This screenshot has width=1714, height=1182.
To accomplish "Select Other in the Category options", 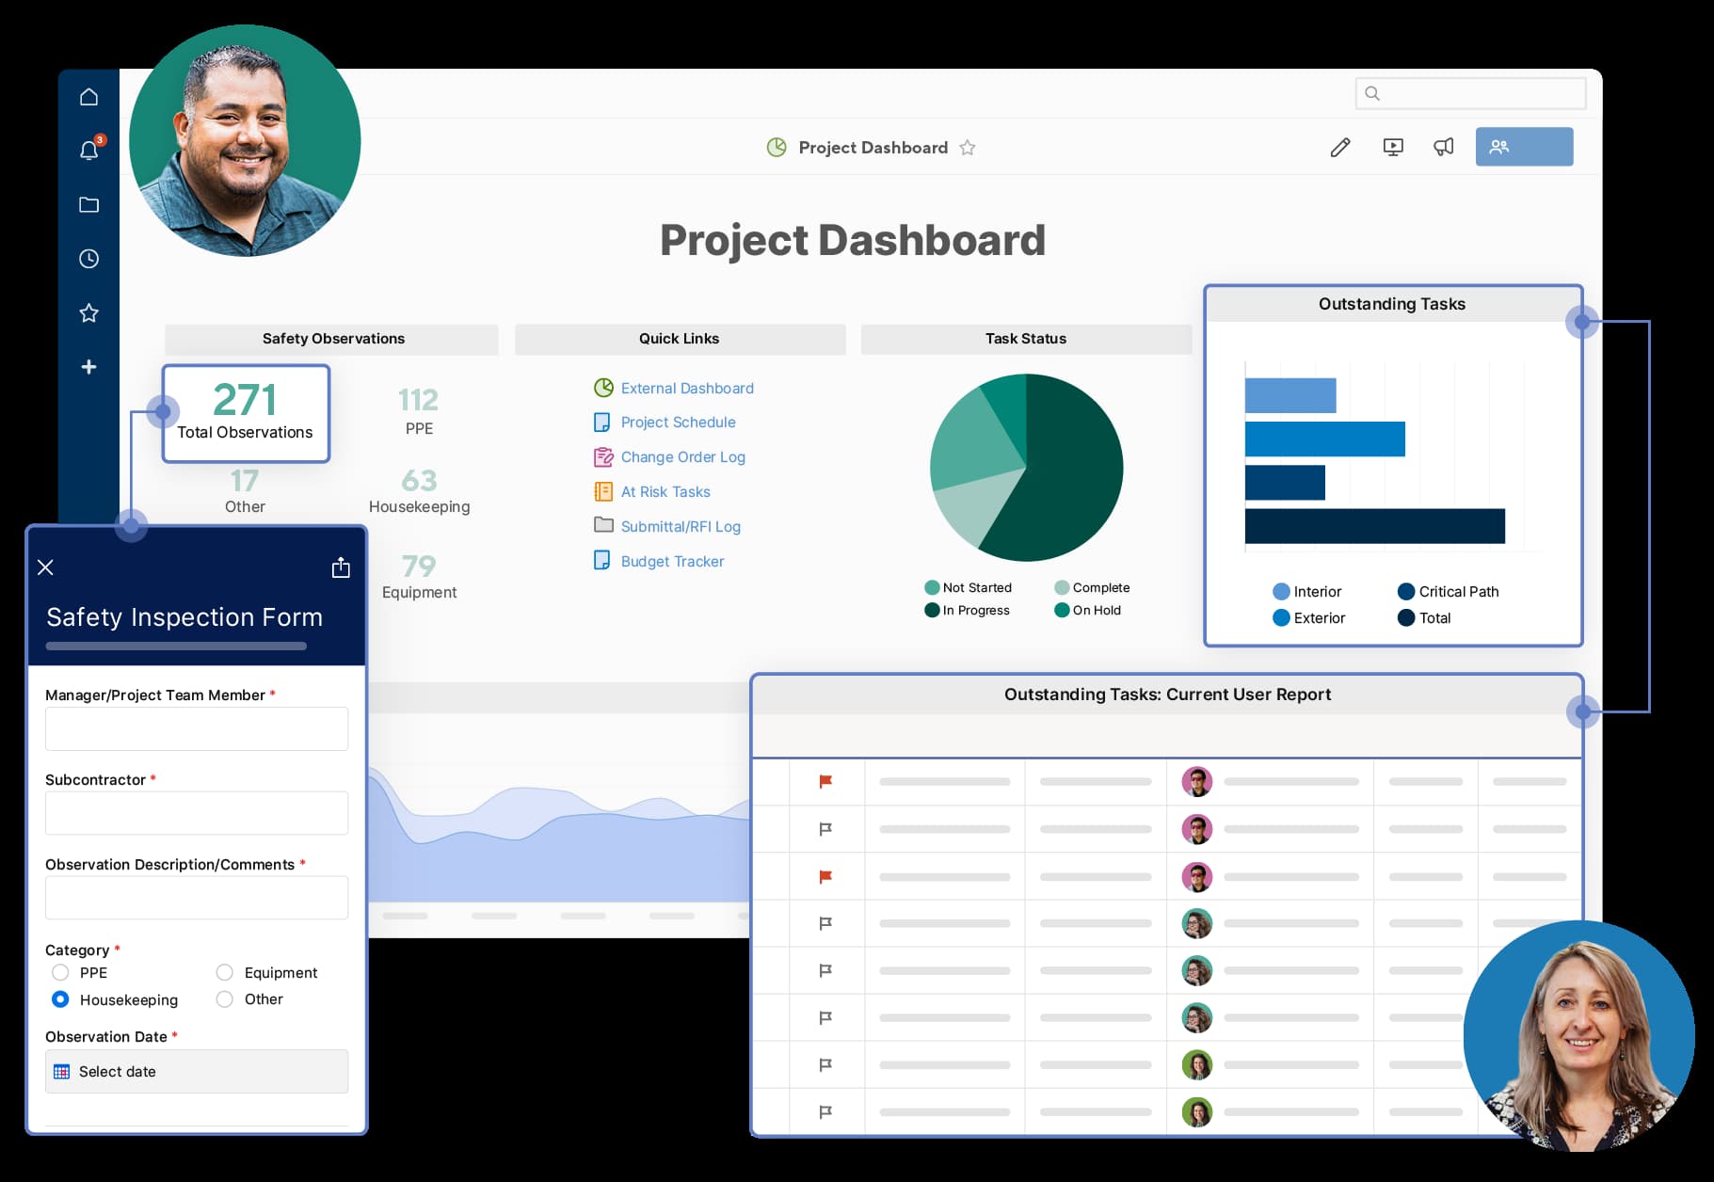I will pyautogui.click(x=224, y=999).
